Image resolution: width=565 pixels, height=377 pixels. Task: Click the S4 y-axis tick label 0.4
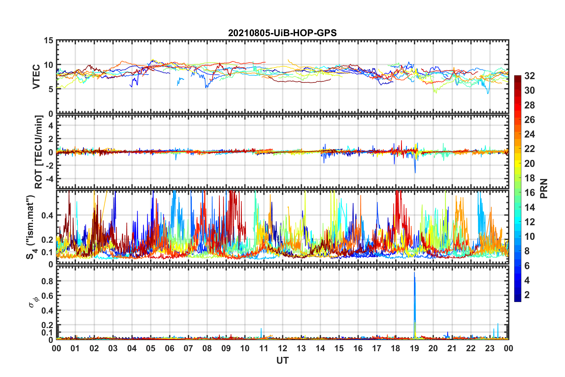47,215
